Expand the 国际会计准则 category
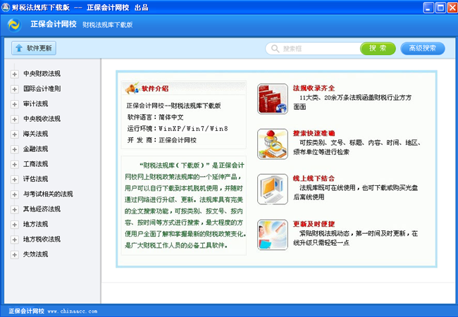Screen dimensions: 458x317 14,89
